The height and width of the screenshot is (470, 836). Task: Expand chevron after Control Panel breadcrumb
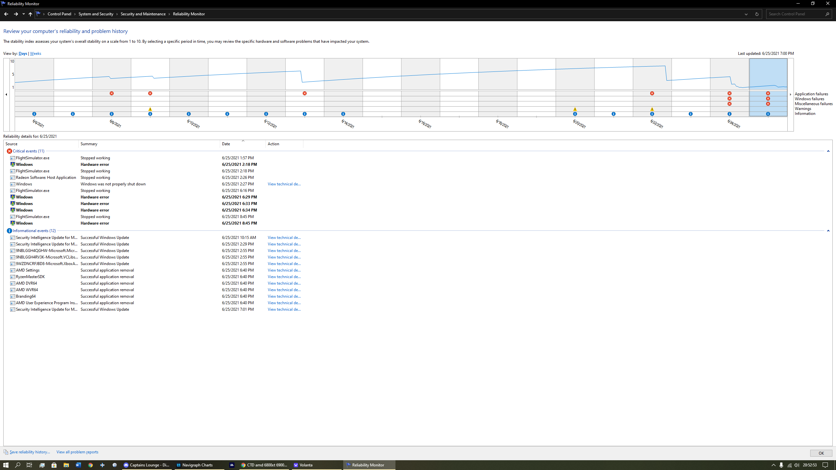pos(75,14)
